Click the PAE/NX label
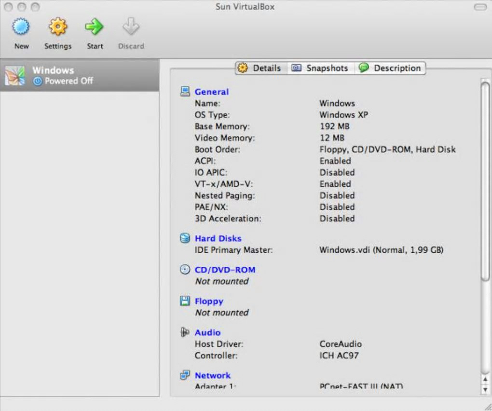This screenshot has width=492, height=411. click(211, 207)
